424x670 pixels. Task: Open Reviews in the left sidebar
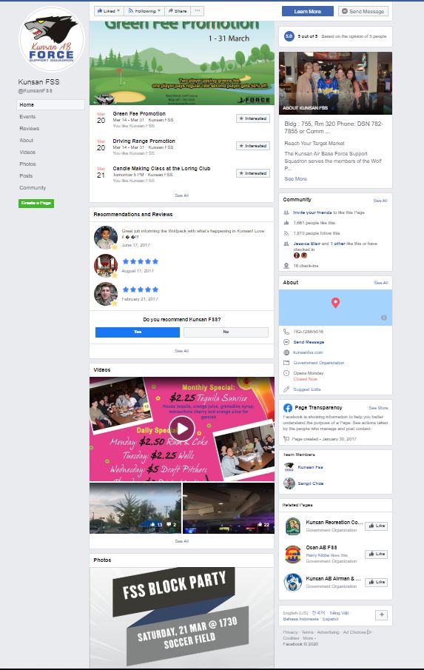pos(29,129)
